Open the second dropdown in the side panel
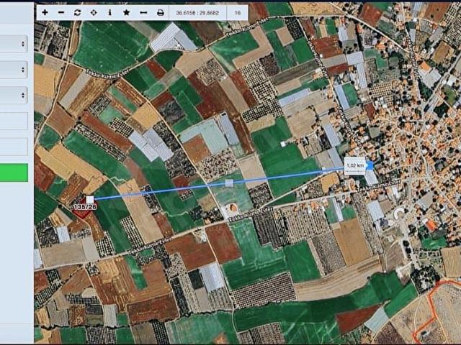 [x=14, y=70]
